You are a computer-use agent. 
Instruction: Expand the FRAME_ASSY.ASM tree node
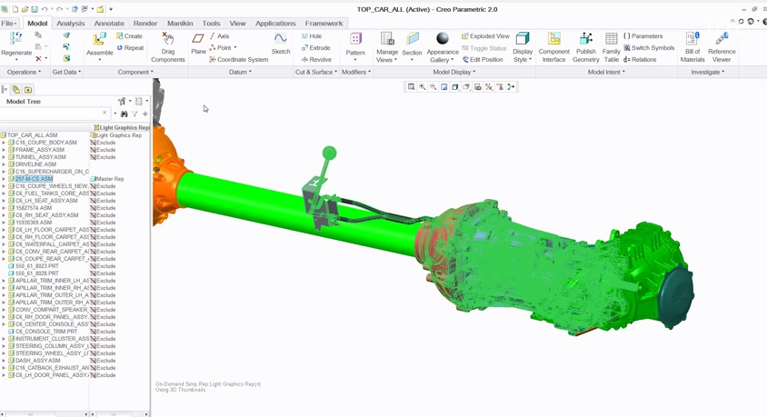(5, 150)
